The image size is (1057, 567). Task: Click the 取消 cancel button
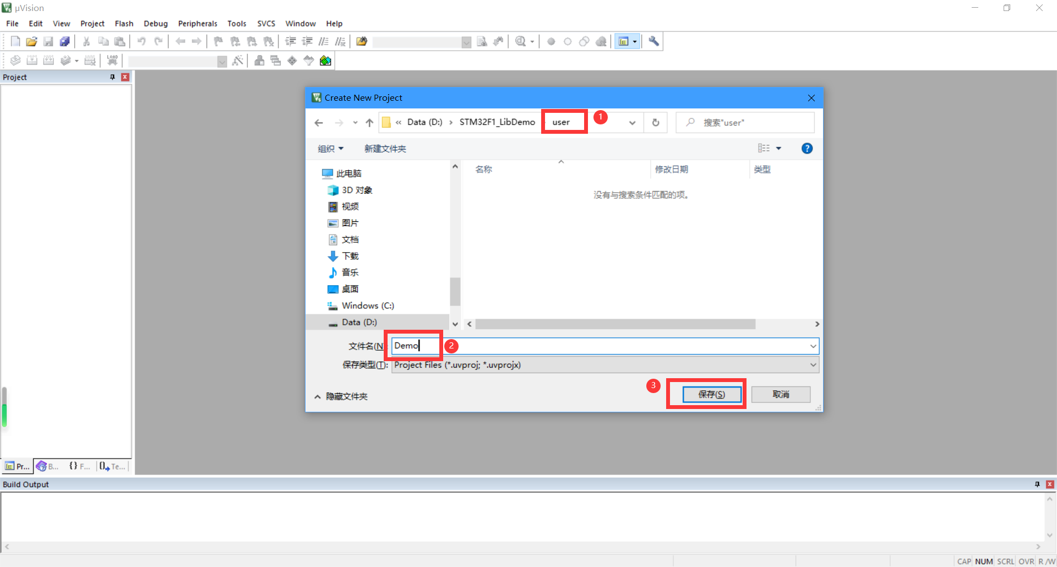(781, 394)
